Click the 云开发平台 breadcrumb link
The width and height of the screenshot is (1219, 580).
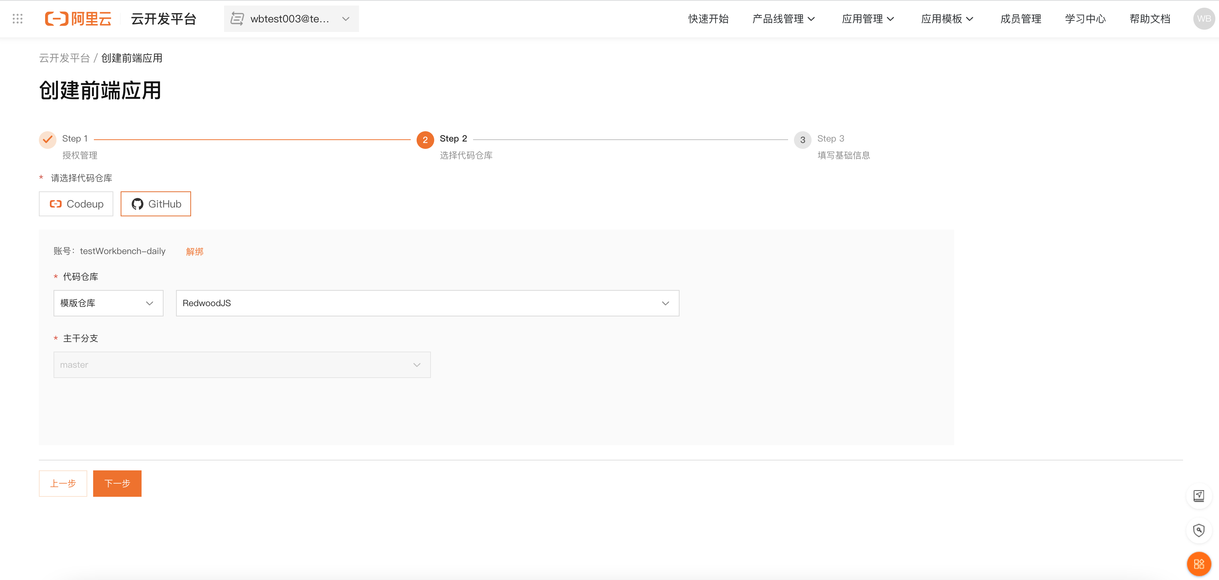coord(64,58)
